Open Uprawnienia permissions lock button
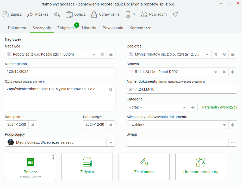Screen dimensions: 242x186 105,14
